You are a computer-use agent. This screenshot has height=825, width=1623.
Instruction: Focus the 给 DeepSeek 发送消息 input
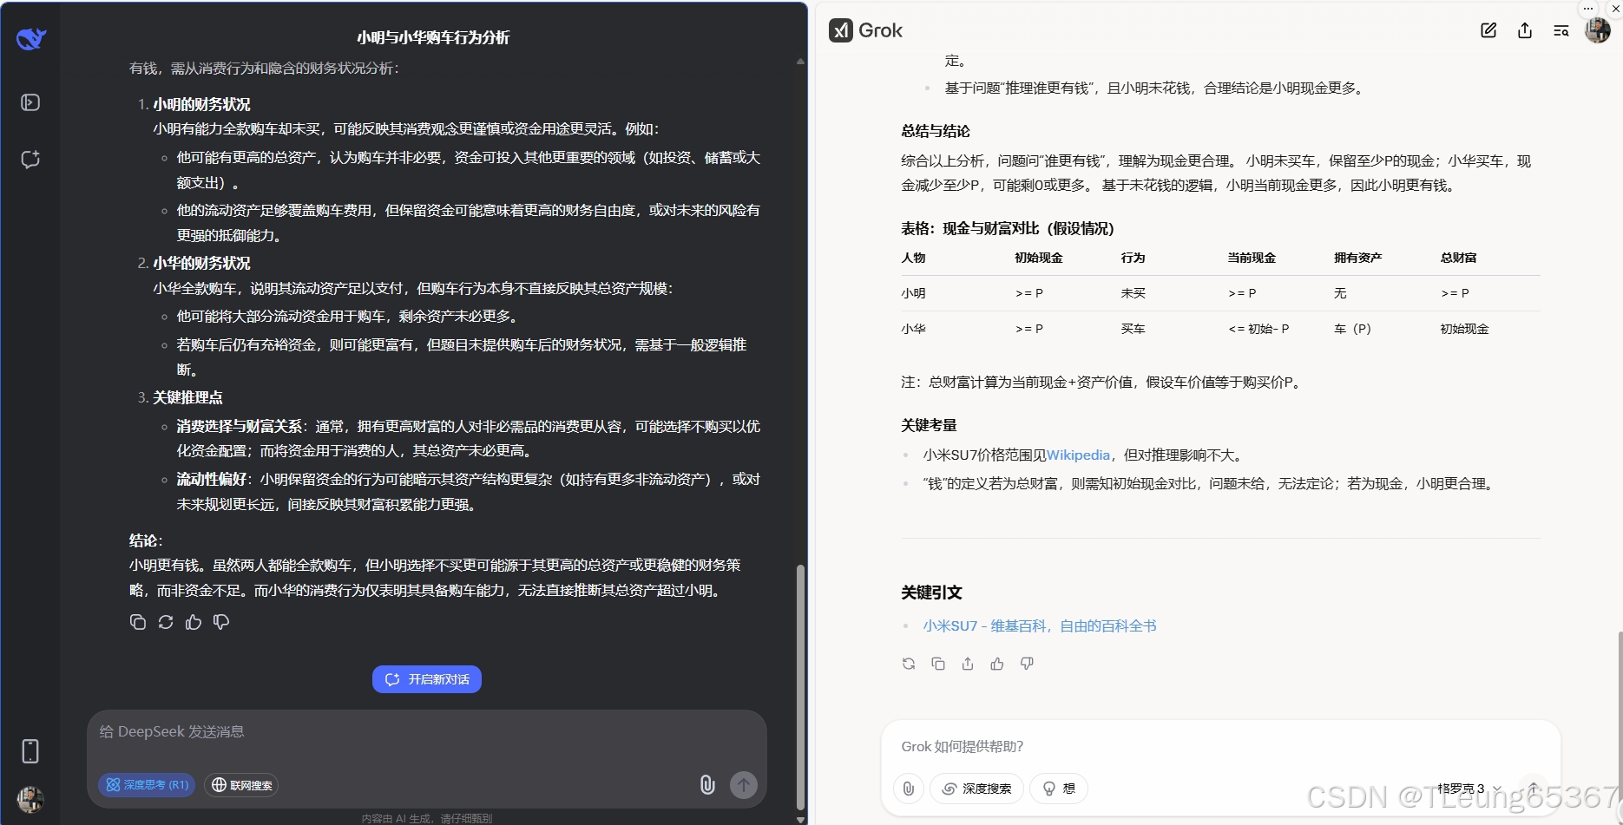click(x=427, y=732)
